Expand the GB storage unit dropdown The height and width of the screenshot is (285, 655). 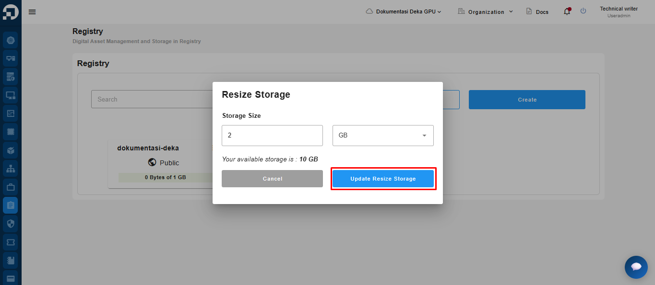click(x=383, y=136)
